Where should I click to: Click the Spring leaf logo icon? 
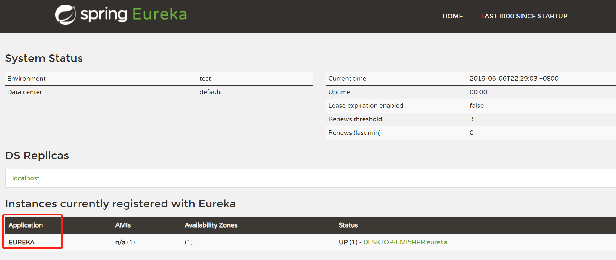pos(66,14)
